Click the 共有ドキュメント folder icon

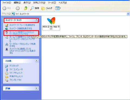point(6,77)
